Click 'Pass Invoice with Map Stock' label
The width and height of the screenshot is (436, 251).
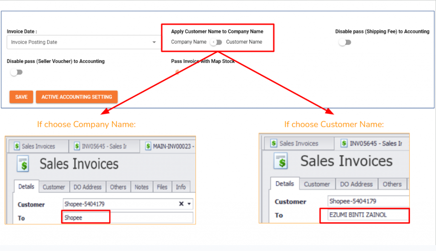[203, 61]
